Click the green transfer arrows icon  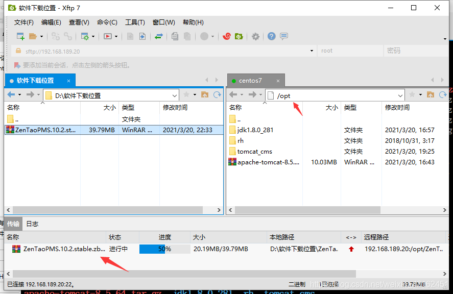(x=159, y=36)
